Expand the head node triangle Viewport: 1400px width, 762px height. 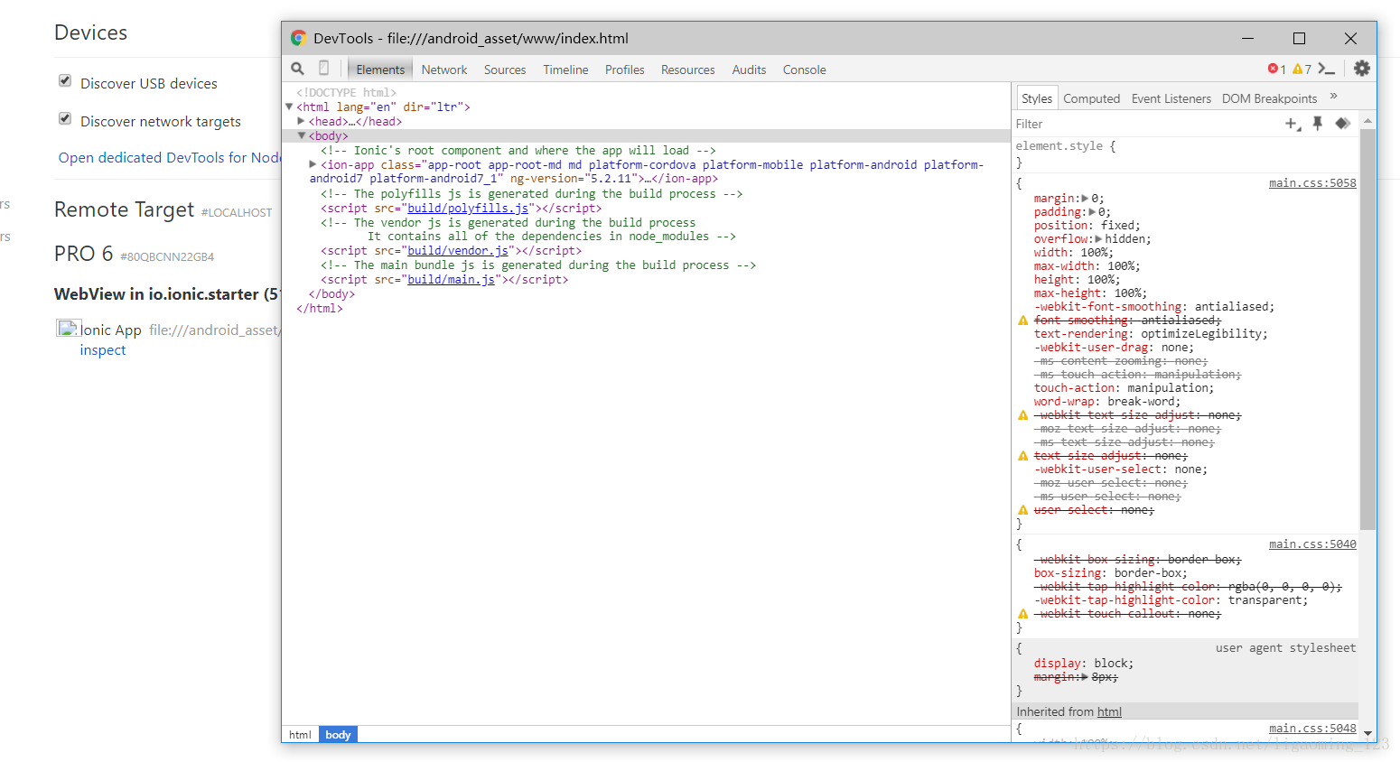[302, 121]
